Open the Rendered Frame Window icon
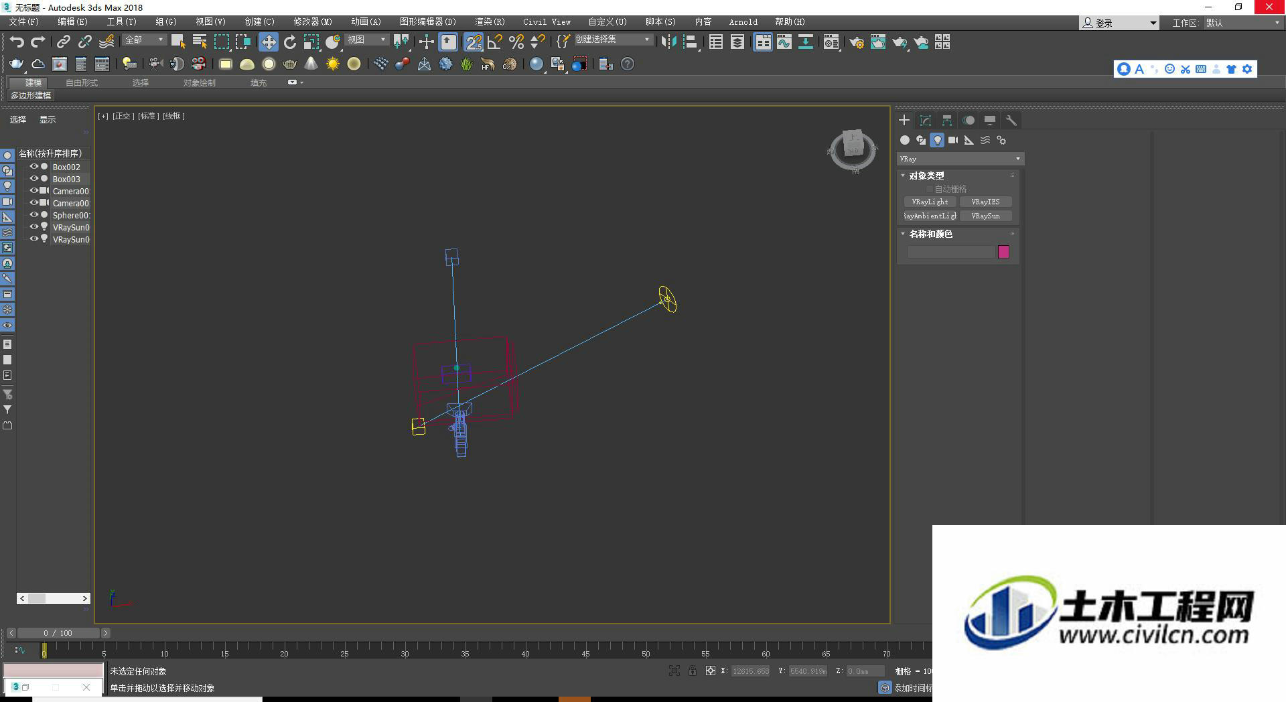 [x=878, y=42]
